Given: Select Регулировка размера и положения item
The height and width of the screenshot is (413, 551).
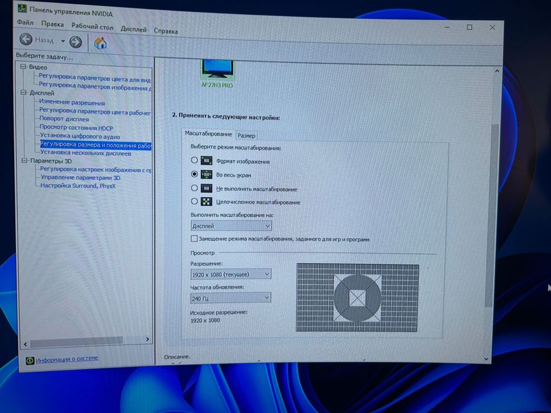Looking at the screenshot, I should point(96,145).
